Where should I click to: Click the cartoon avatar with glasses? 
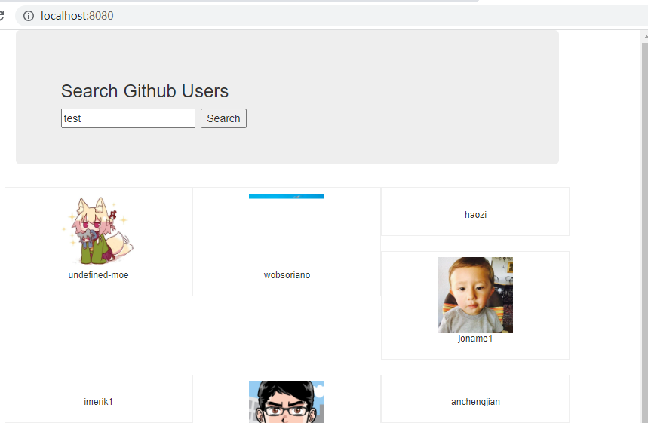tap(287, 402)
